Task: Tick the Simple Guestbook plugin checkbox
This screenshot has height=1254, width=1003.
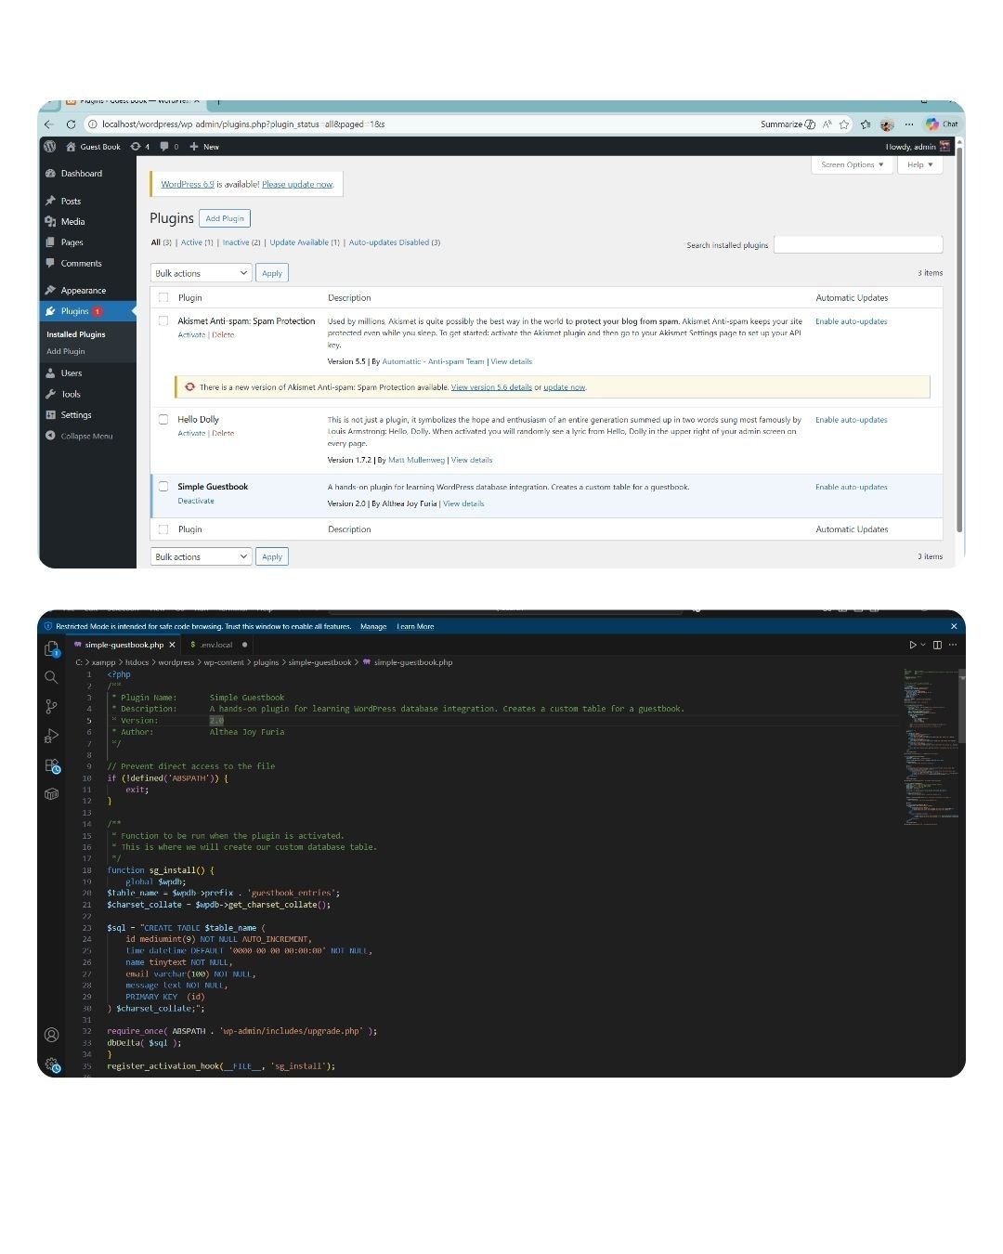Action: 163,487
